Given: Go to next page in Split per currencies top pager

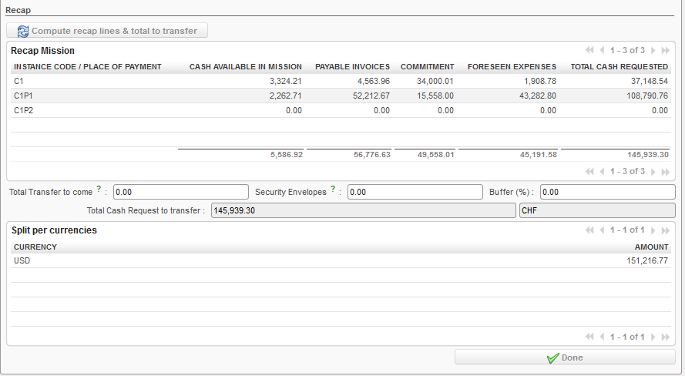Looking at the screenshot, I should pos(654,230).
